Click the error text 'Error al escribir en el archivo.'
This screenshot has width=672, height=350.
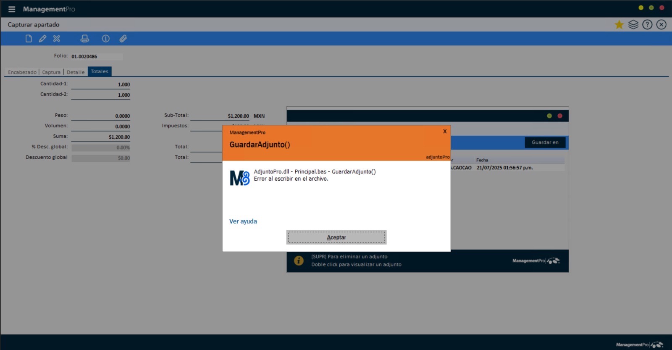(x=291, y=179)
